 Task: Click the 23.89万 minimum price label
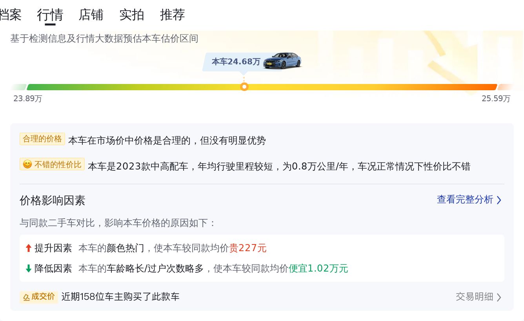[28, 98]
